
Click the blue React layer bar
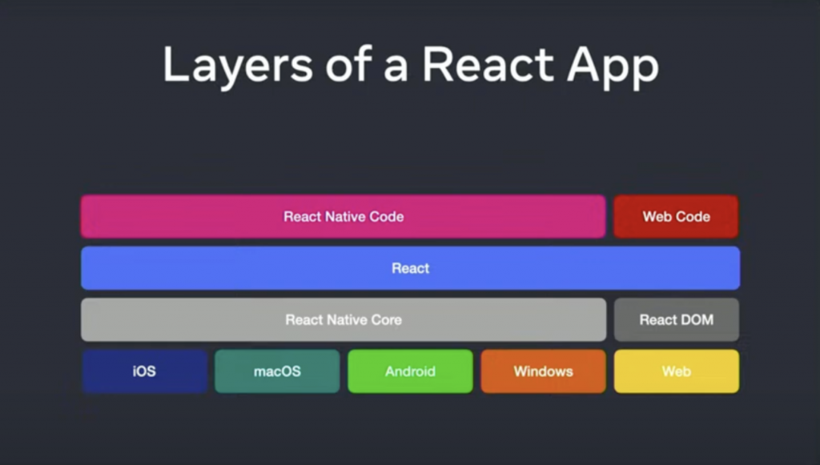point(411,268)
